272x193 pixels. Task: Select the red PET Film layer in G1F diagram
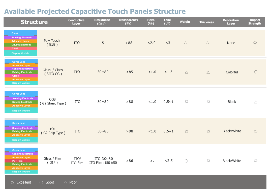click(21, 161)
